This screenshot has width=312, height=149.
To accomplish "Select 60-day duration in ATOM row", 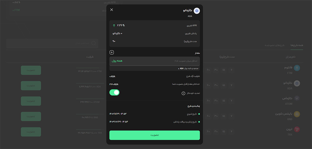I will 208,101.
